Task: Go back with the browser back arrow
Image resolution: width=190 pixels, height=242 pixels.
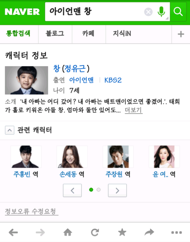Action: tap(13, 232)
